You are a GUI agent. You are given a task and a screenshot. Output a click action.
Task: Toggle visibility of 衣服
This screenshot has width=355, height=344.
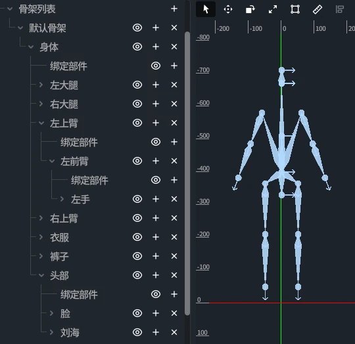coord(137,237)
